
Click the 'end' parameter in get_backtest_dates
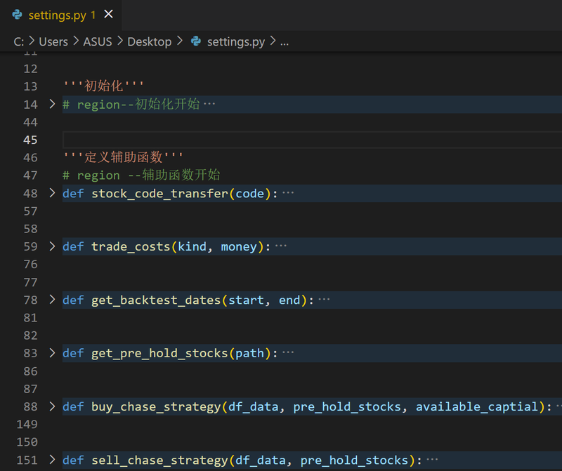289,300
